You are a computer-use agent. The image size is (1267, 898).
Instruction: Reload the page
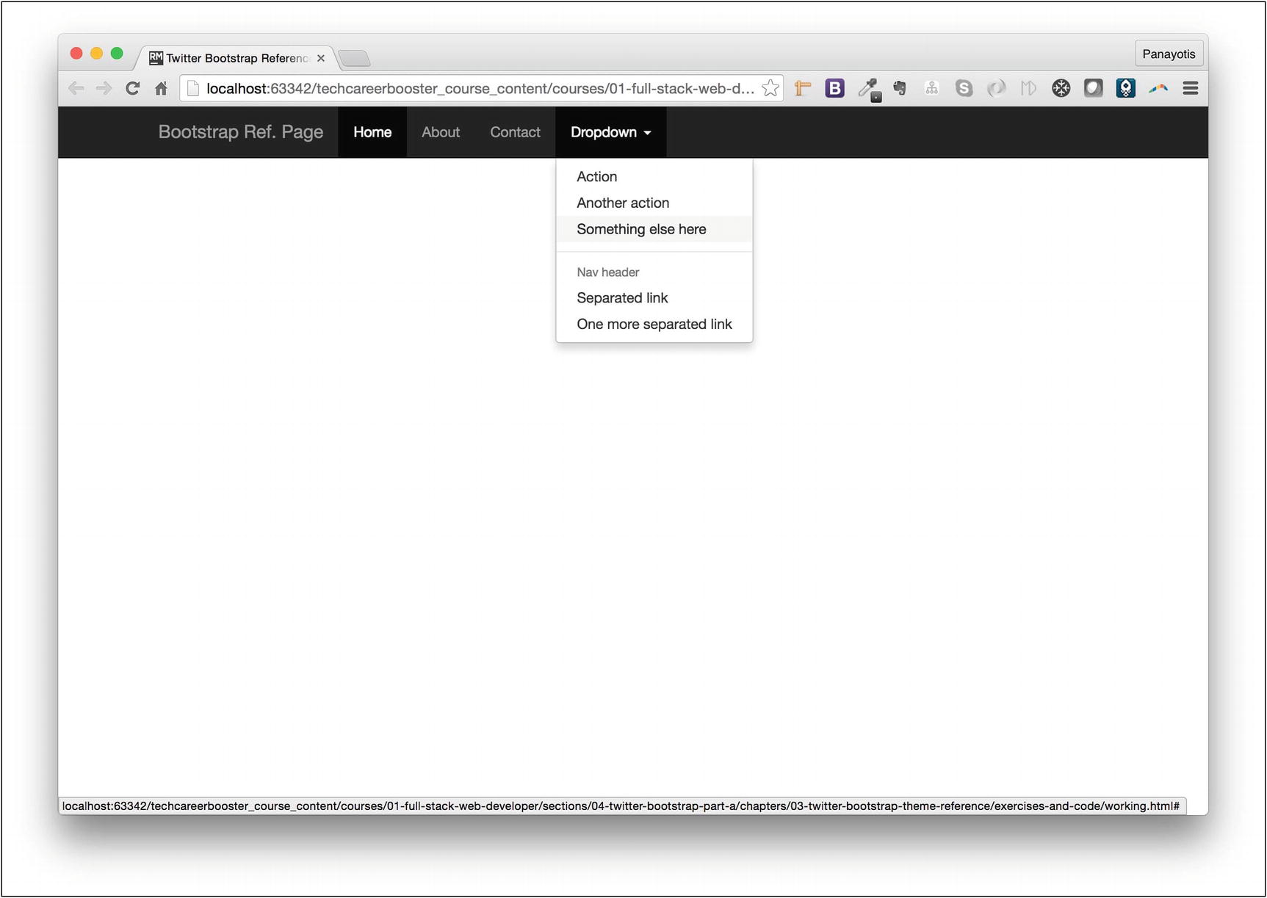click(133, 89)
